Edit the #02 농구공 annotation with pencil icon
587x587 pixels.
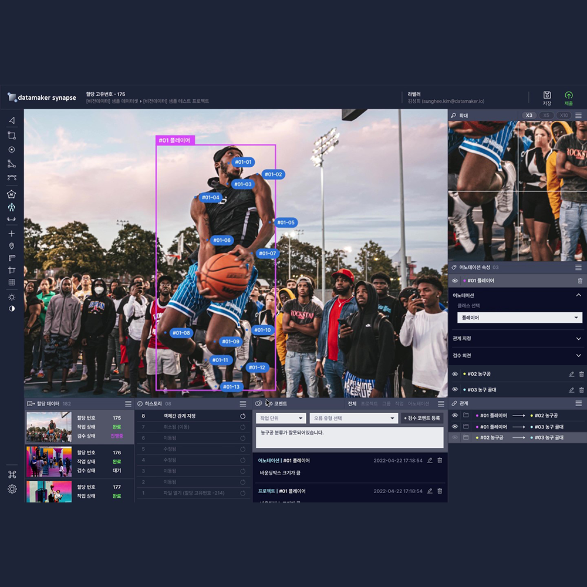[x=571, y=374]
